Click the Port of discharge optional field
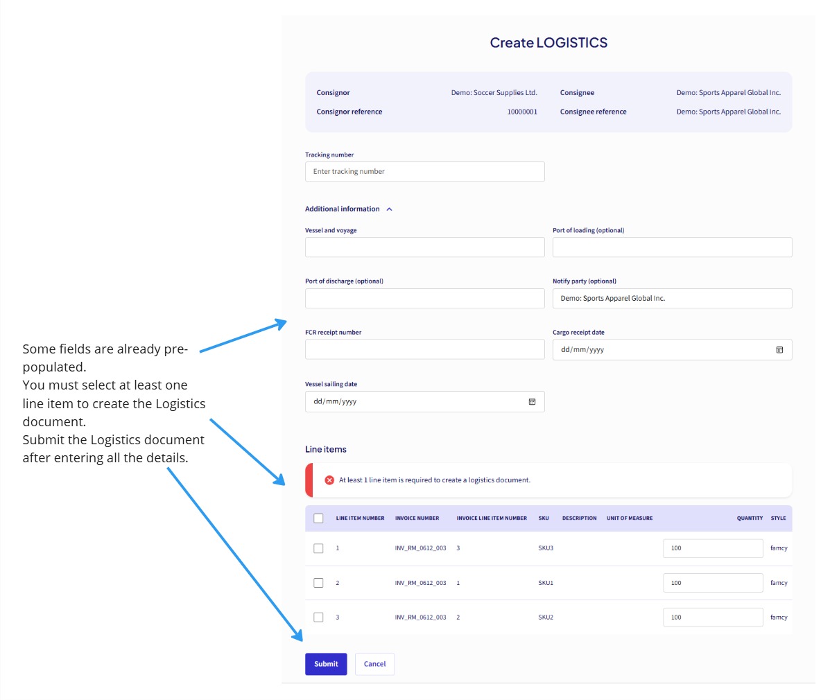The height and width of the screenshot is (700, 830). pyautogui.click(x=424, y=298)
